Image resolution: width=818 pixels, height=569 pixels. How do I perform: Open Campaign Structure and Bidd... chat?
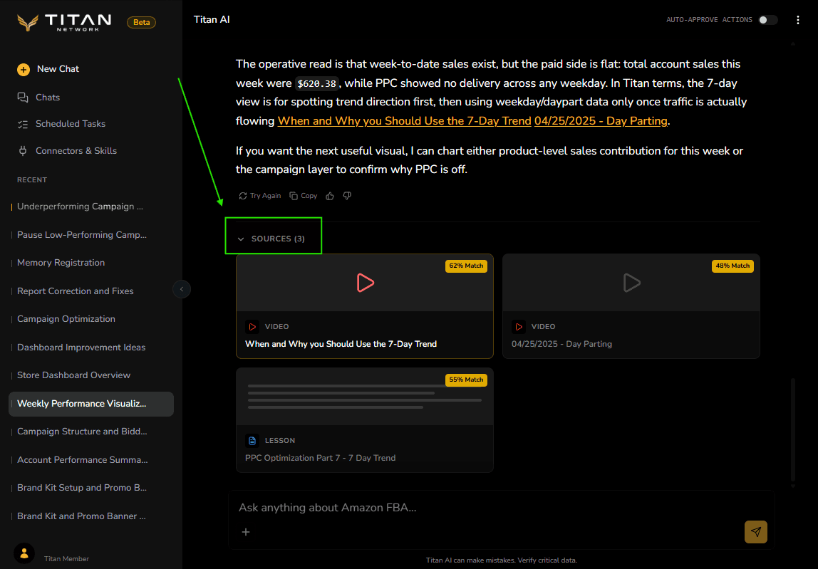tap(91, 432)
